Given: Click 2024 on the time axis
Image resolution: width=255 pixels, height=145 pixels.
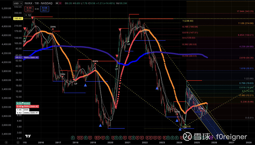Looking at the screenshot, I should [x=179, y=142].
